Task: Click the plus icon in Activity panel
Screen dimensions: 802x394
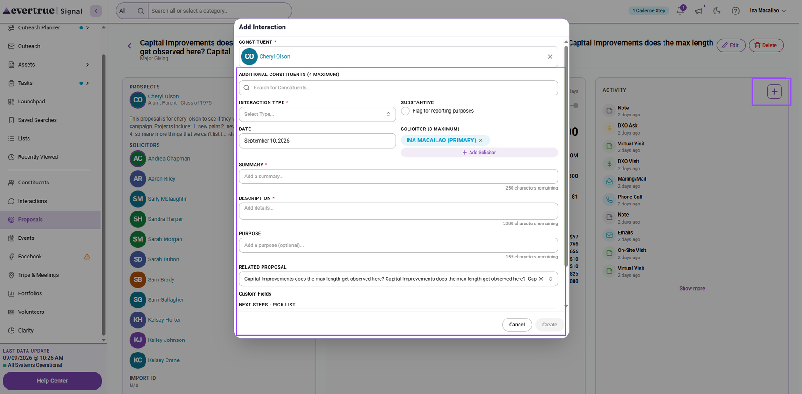Action: click(x=774, y=92)
